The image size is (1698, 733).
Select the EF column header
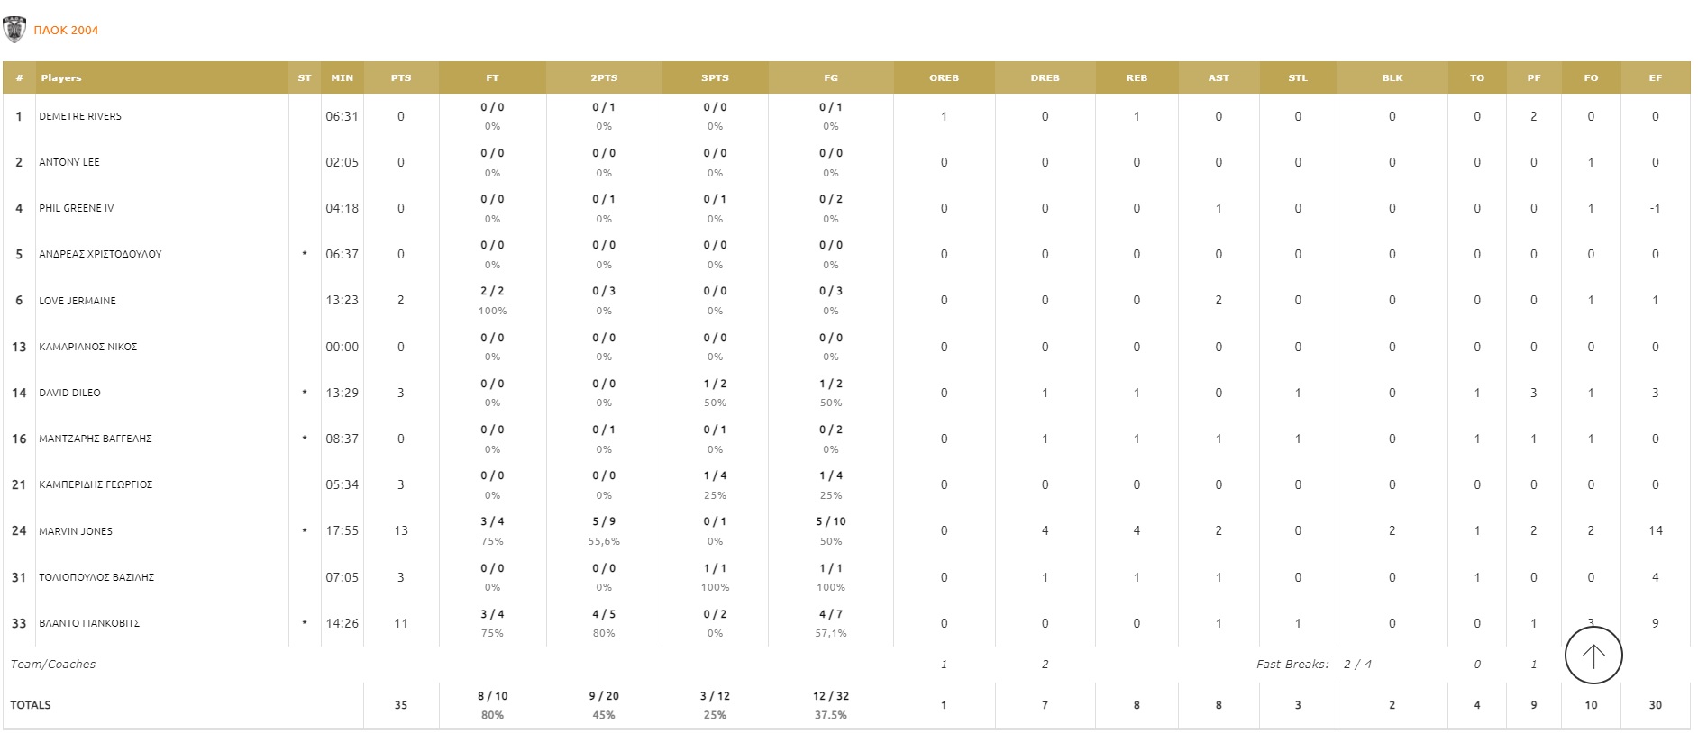click(x=1655, y=78)
